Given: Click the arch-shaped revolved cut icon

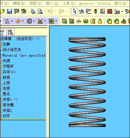Looking at the screenshot, I should [86, 21].
